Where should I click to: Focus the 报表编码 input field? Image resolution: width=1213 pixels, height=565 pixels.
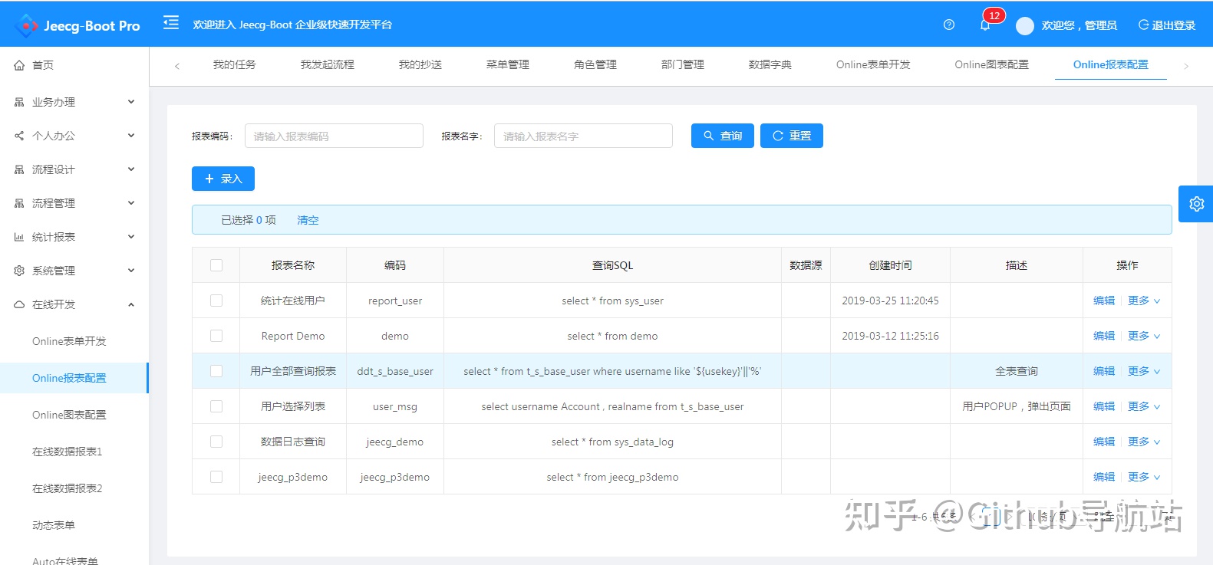click(x=334, y=136)
